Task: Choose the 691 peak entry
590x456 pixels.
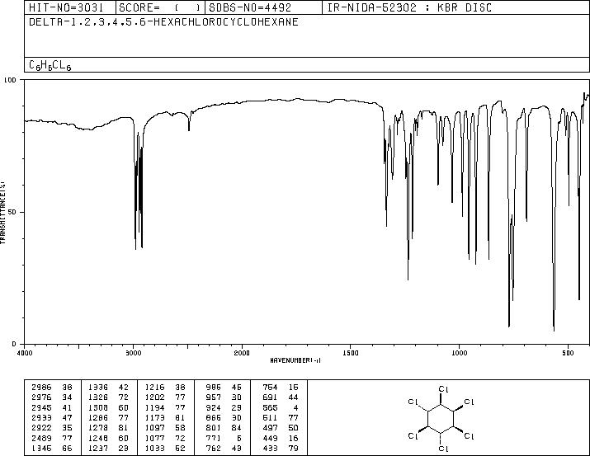Action: pos(281,397)
